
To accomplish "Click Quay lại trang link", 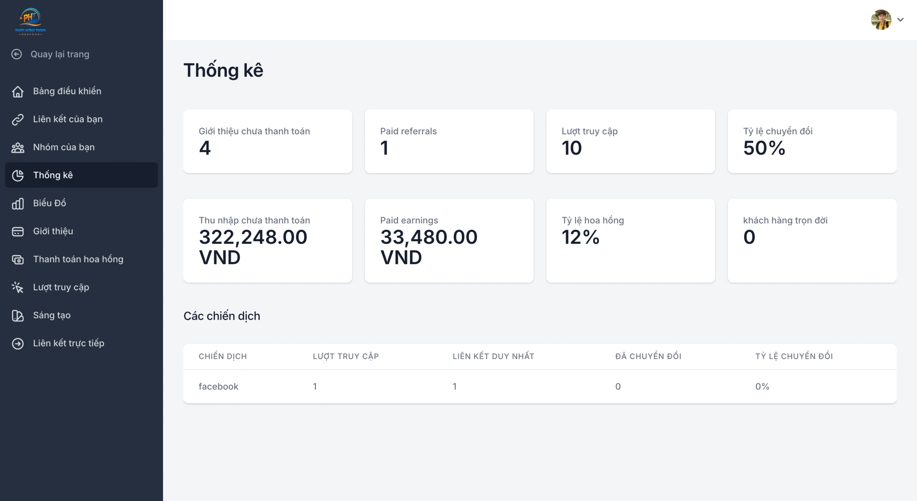I will (x=60, y=54).
